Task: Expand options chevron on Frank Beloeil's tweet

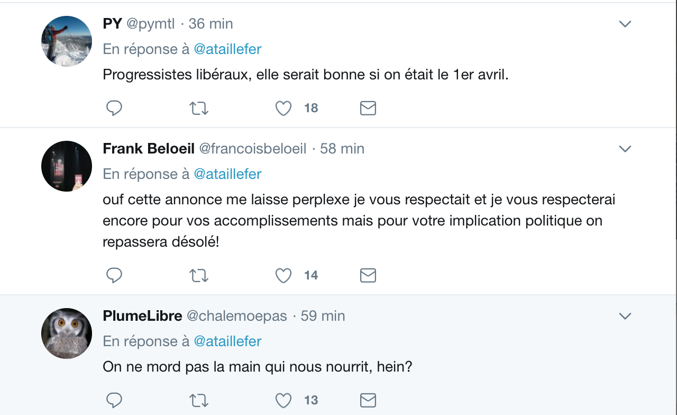Action: tap(625, 149)
